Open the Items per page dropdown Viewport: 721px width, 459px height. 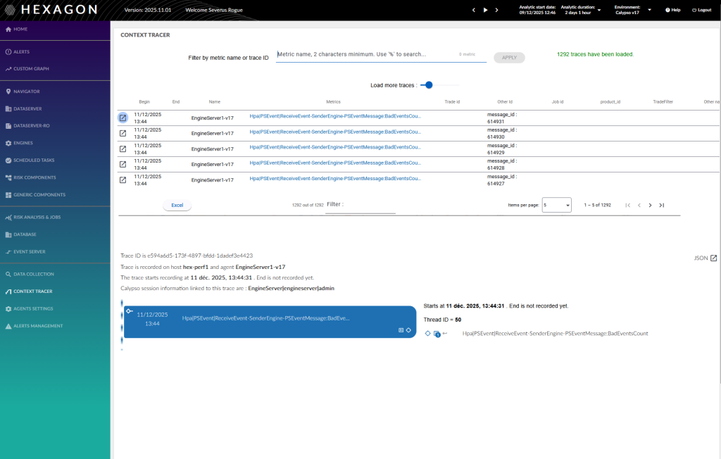pyautogui.click(x=556, y=205)
